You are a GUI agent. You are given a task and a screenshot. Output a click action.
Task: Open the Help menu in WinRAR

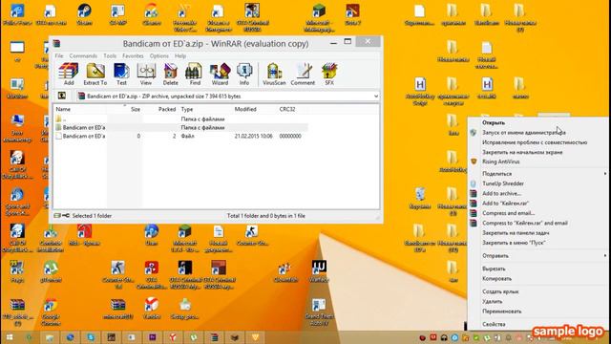coord(180,55)
